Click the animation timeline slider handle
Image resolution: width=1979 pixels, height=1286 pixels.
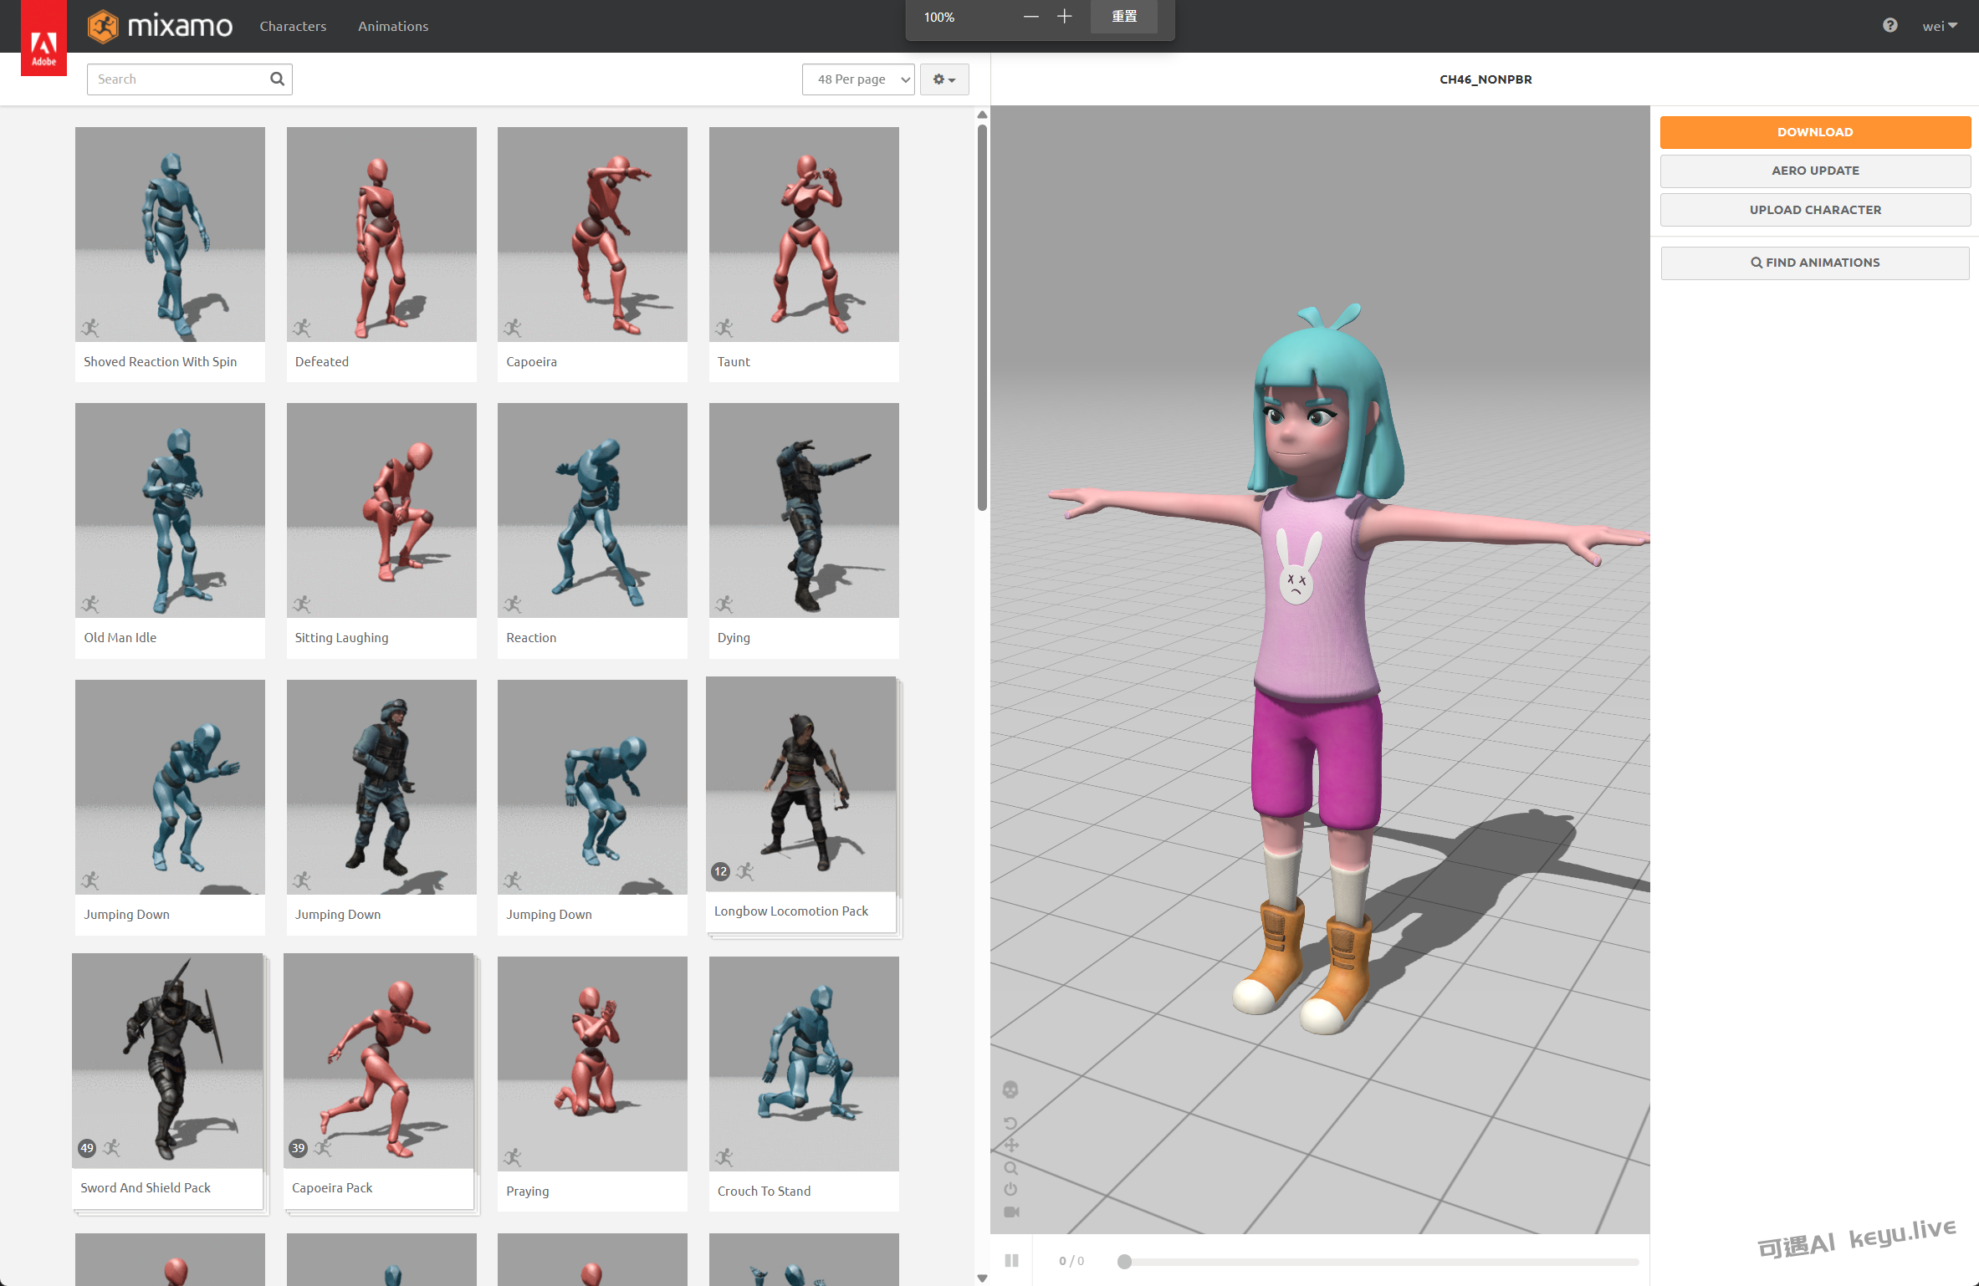[1124, 1262]
